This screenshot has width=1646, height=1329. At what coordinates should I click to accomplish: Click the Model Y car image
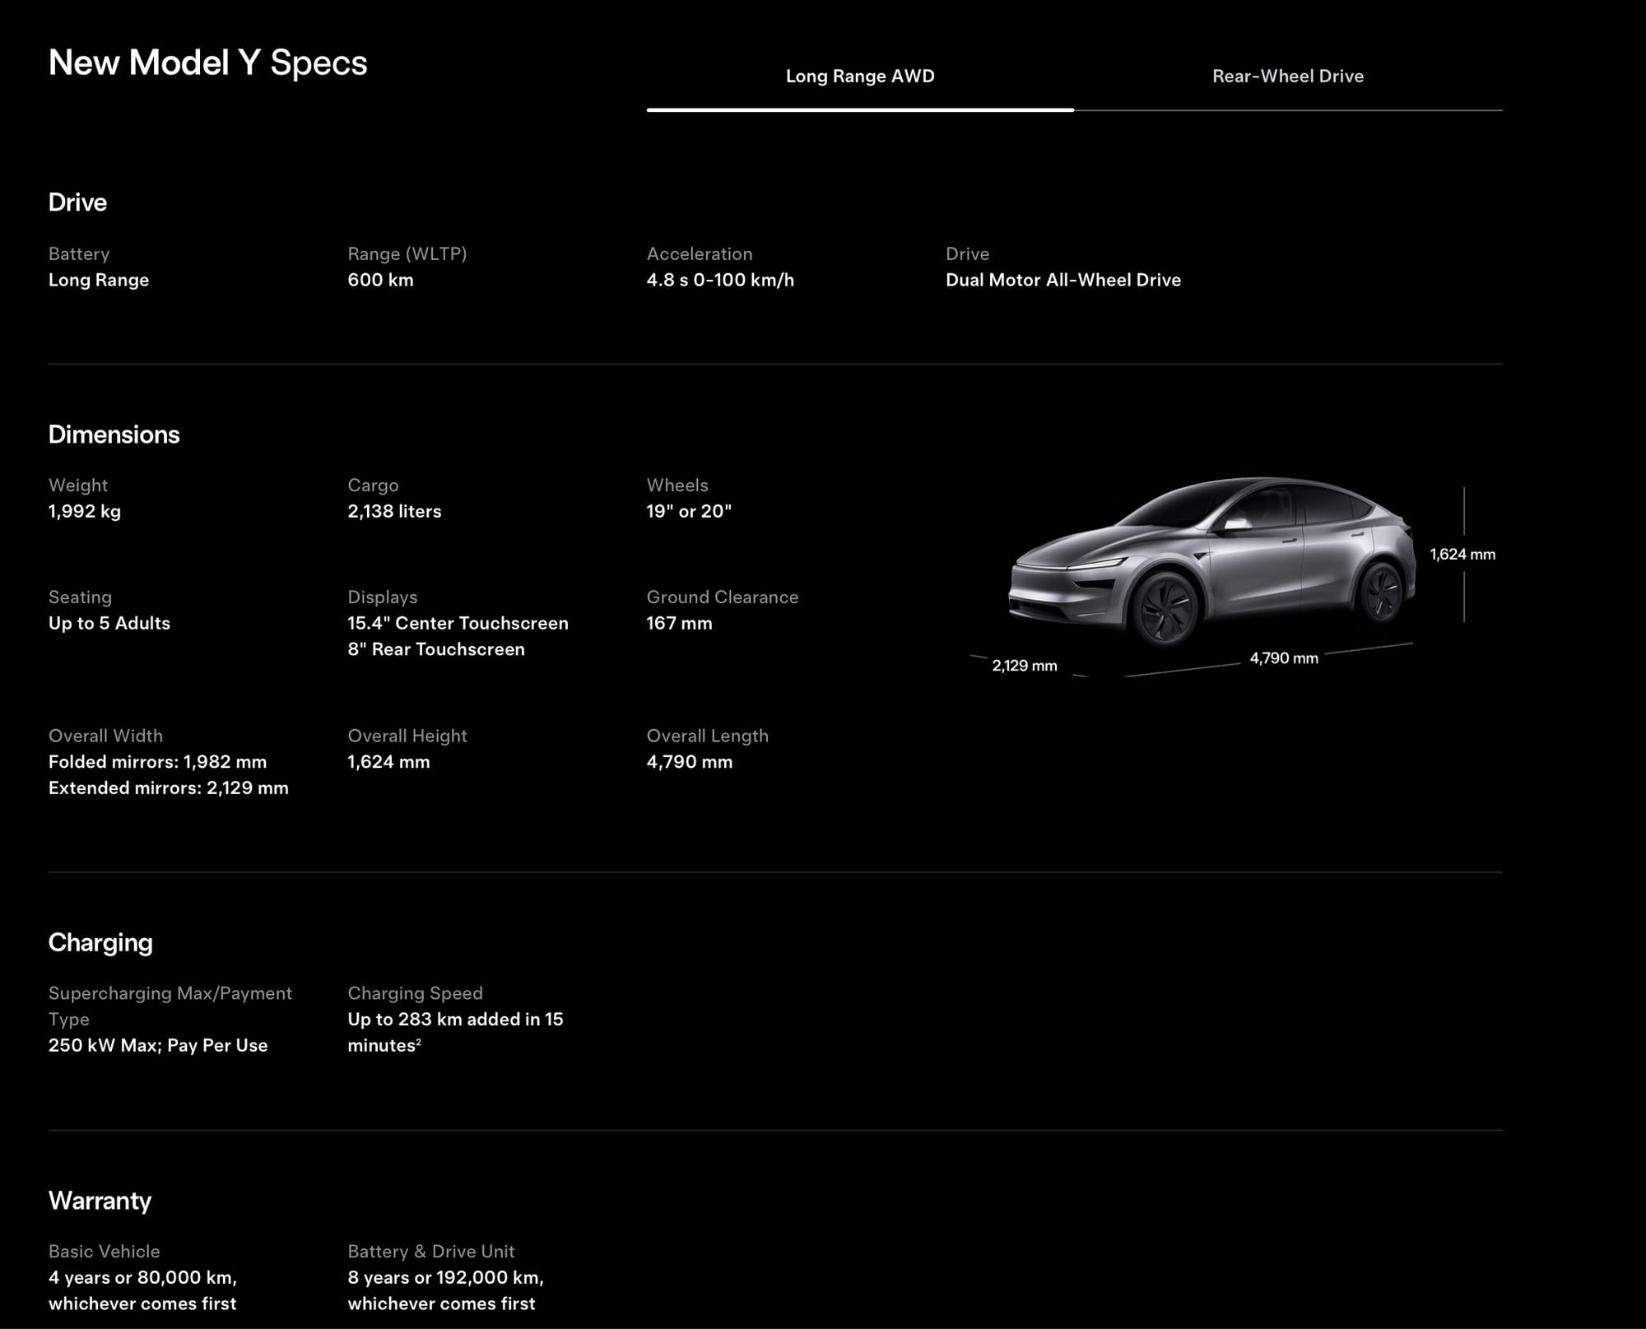[x=1211, y=561]
